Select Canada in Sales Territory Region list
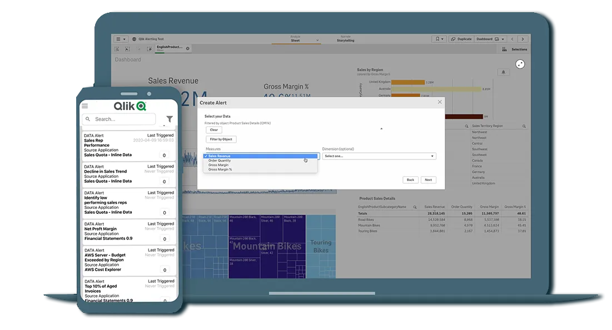 pyautogui.click(x=477, y=161)
